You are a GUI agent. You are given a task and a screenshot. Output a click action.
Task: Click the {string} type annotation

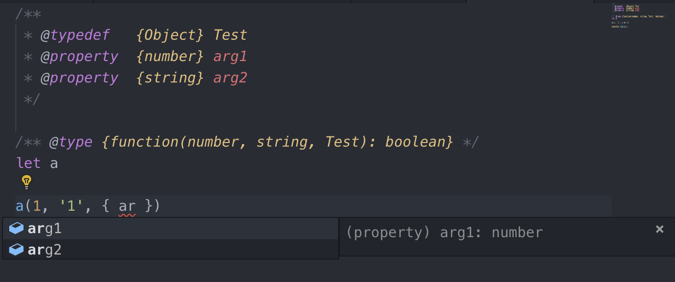[x=171, y=78]
